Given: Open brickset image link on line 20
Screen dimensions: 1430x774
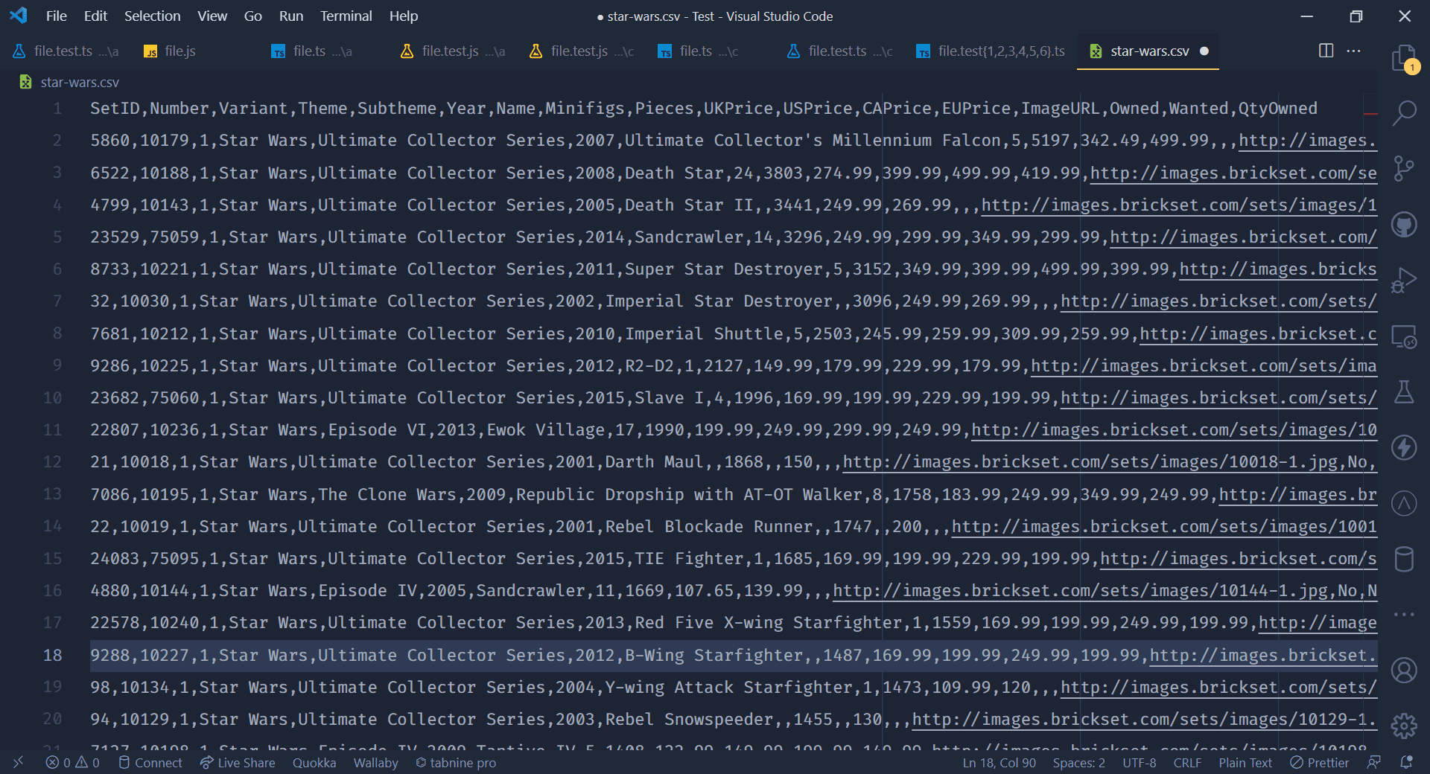Looking at the screenshot, I should (x=1144, y=720).
